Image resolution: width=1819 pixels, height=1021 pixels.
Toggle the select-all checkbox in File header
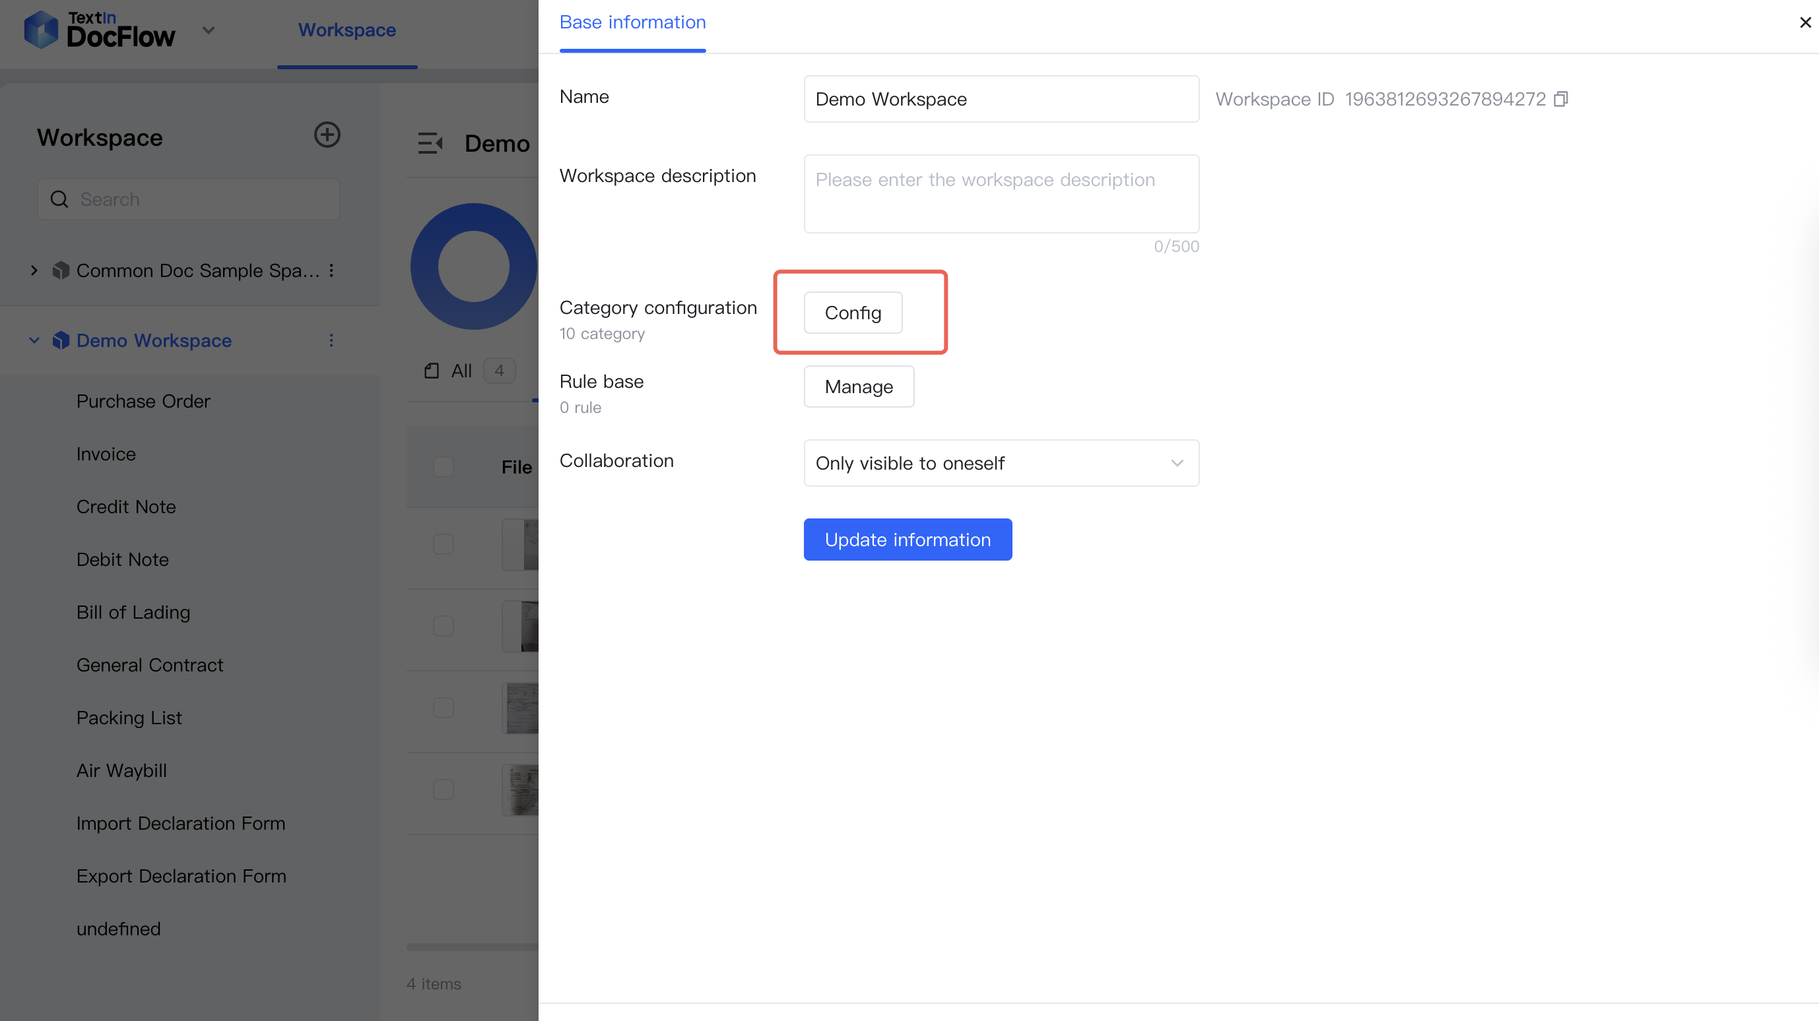(x=444, y=466)
